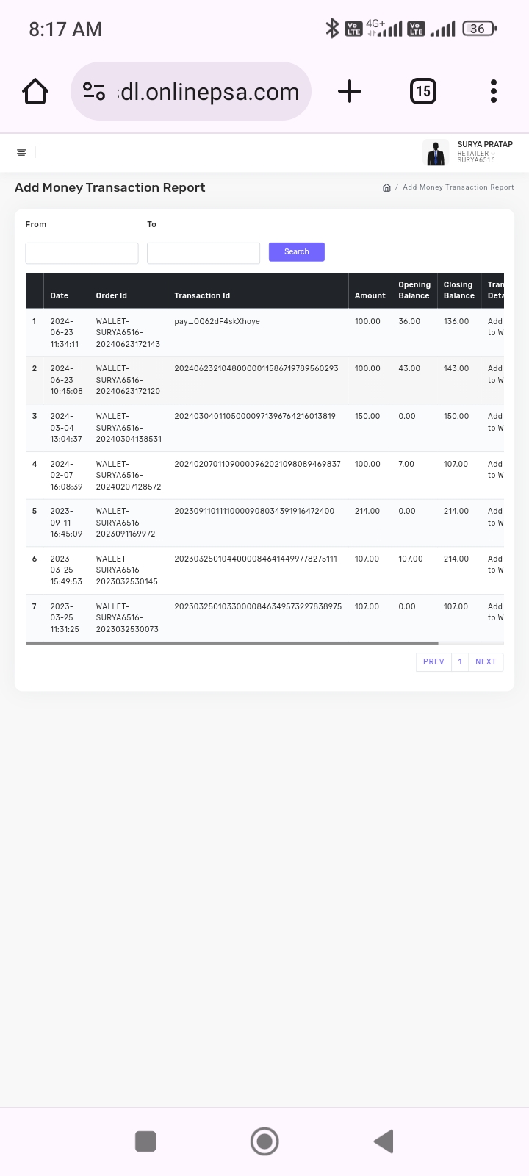Select page 1 in pagination
The width and height of the screenshot is (529, 1176).
tap(460, 662)
